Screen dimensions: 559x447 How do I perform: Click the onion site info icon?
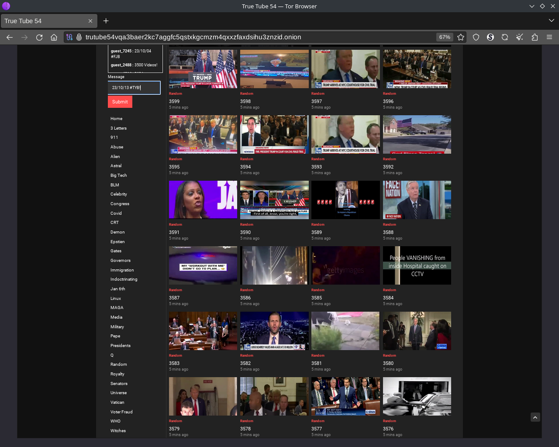tap(79, 37)
